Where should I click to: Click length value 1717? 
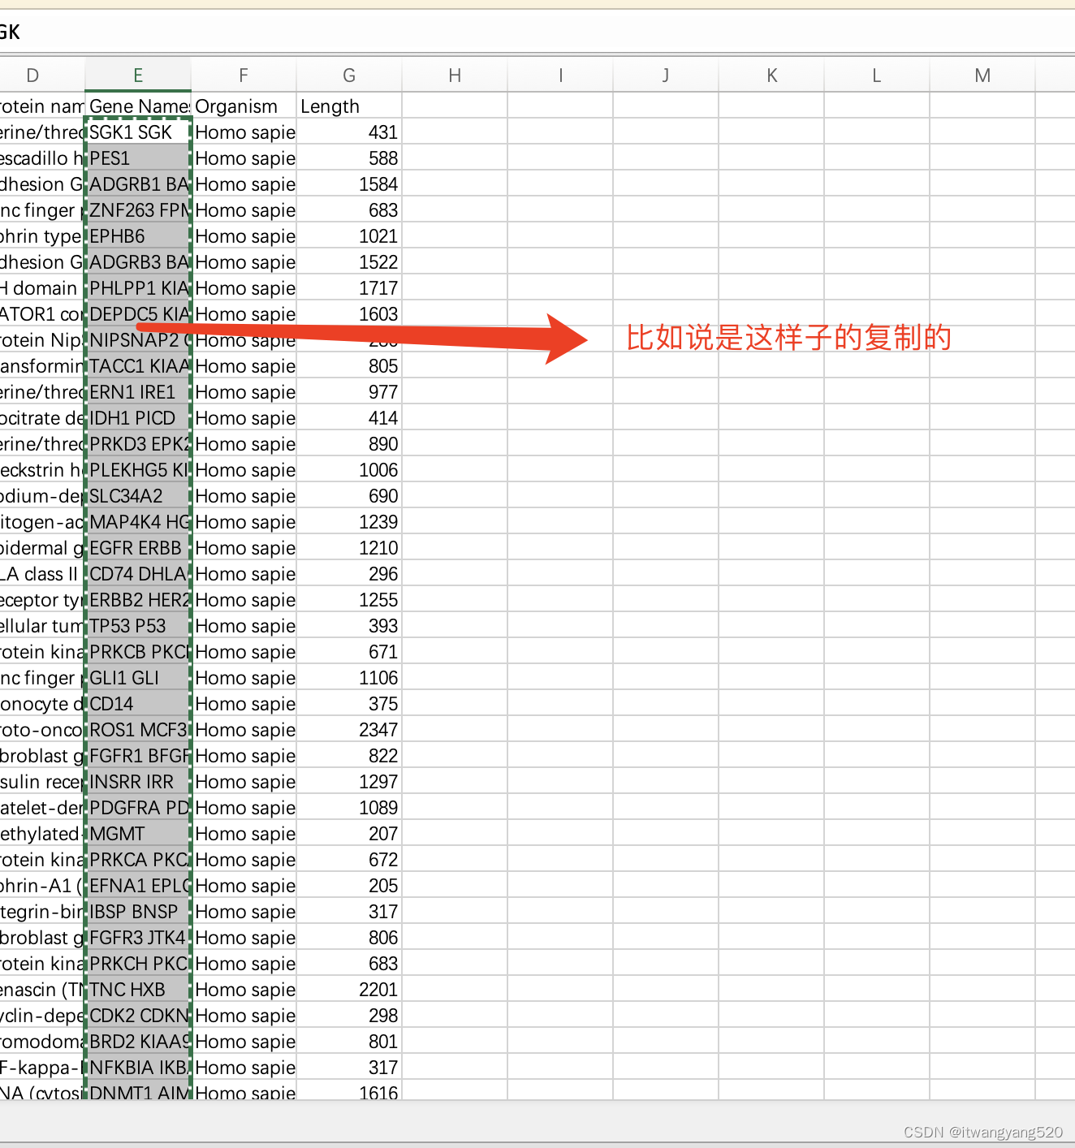349,287
